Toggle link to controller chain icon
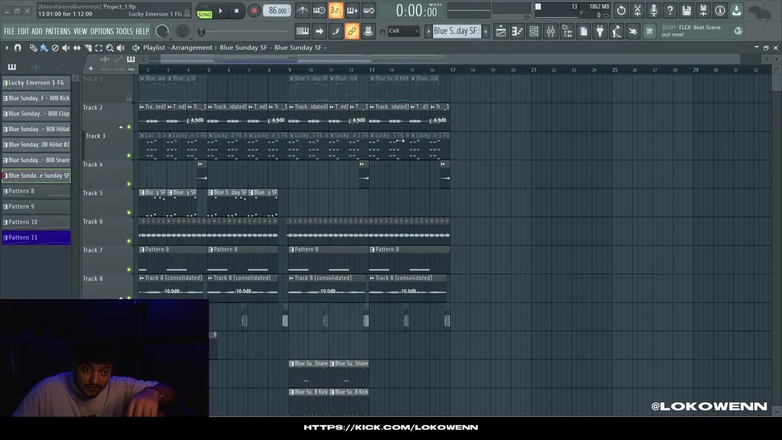 (x=352, y=31)
